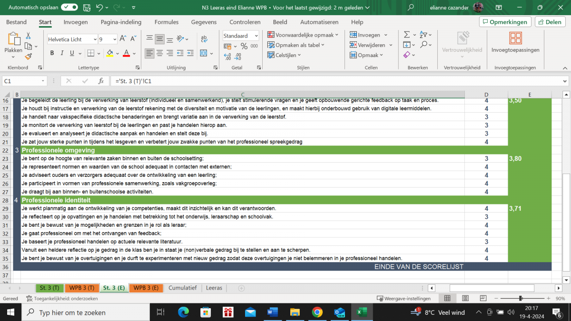Click the increase font size icon
Image resolution: width=571 pixels, height=321 pixels.
coord(123,39)
